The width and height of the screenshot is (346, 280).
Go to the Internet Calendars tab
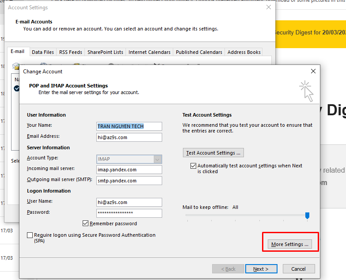pyautogui.click(x=149, y=52)
